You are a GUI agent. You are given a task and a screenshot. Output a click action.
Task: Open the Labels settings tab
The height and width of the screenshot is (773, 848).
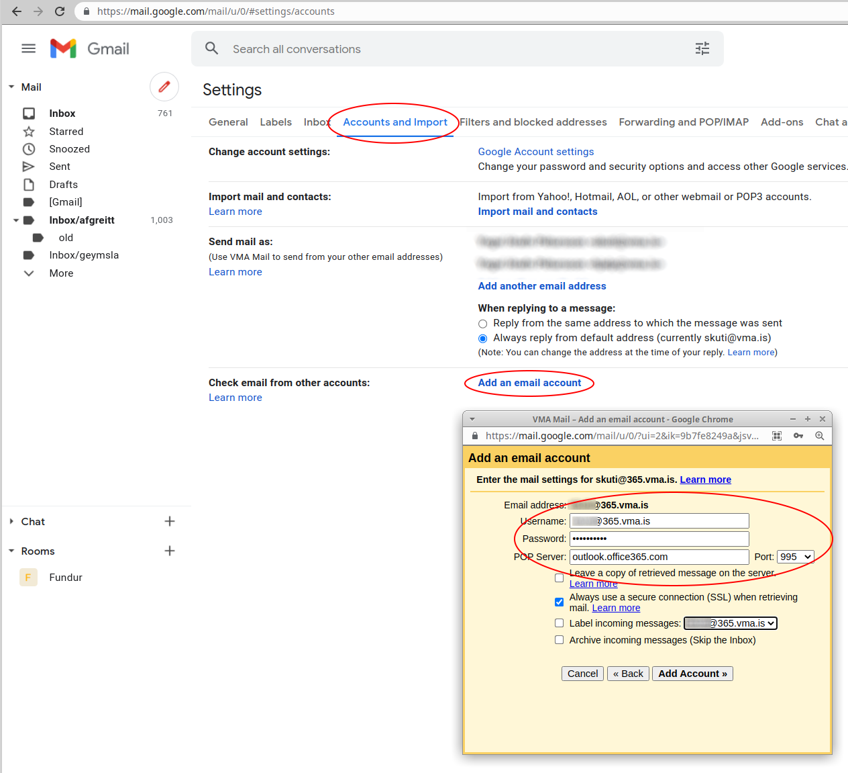click(276, 122)
